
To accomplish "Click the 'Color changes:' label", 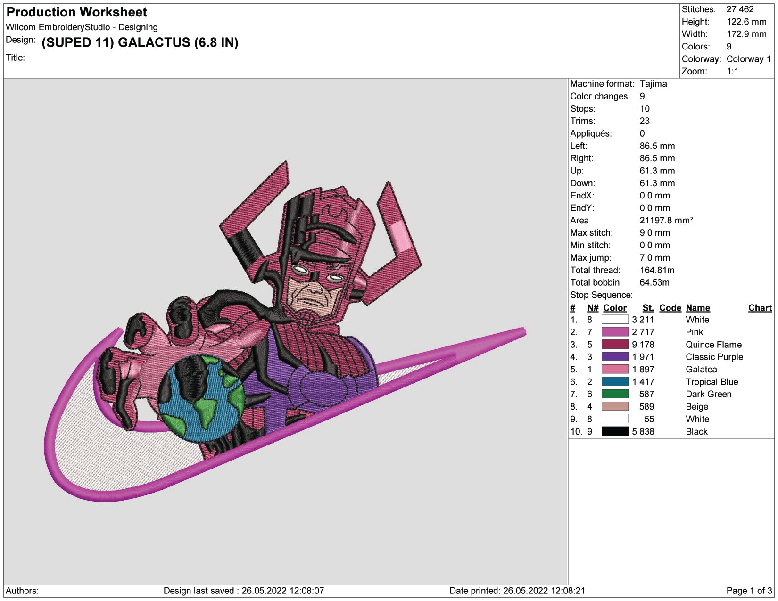I will (x=600, y=96).
